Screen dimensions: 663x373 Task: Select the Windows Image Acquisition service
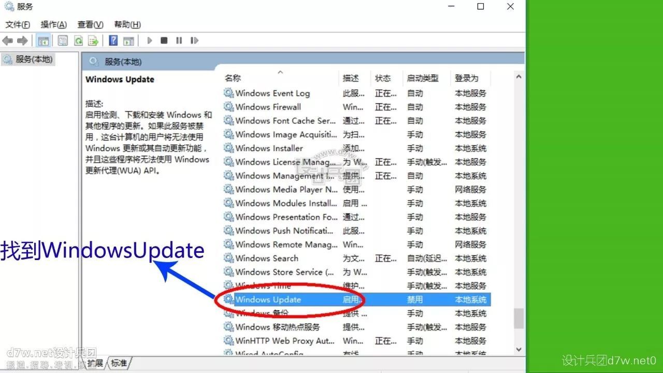pos(357,135)
